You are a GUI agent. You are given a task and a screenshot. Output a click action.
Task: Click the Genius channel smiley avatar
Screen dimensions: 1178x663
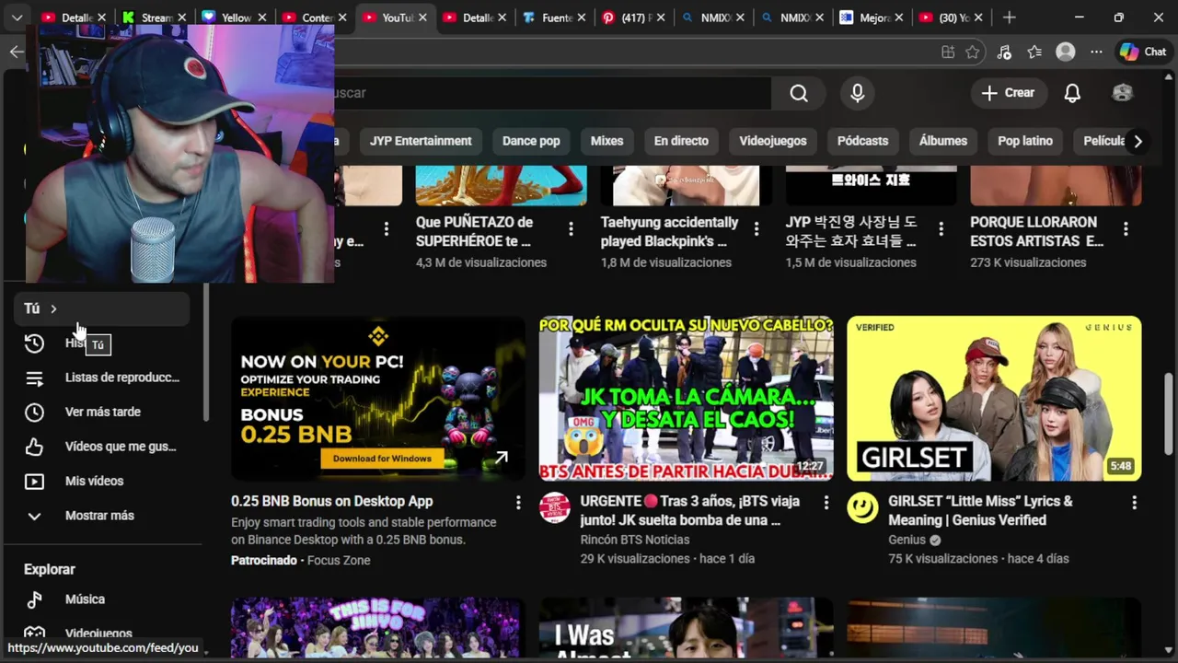coord(862,507)
